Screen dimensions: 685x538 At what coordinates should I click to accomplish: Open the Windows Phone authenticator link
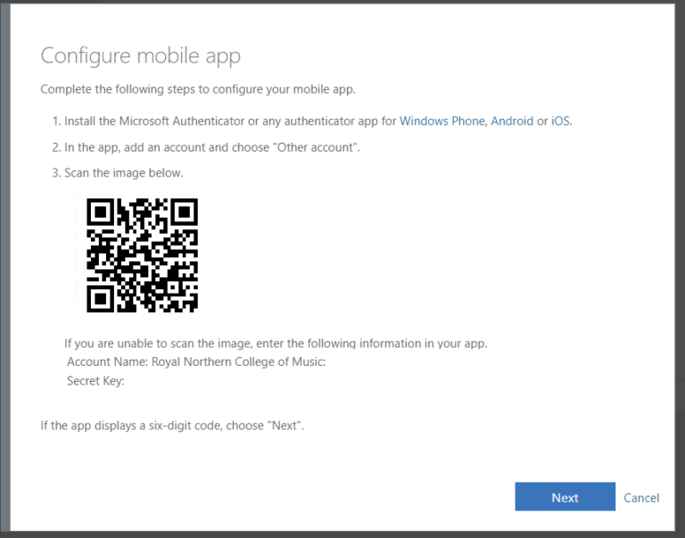click(x=442, y=121)
